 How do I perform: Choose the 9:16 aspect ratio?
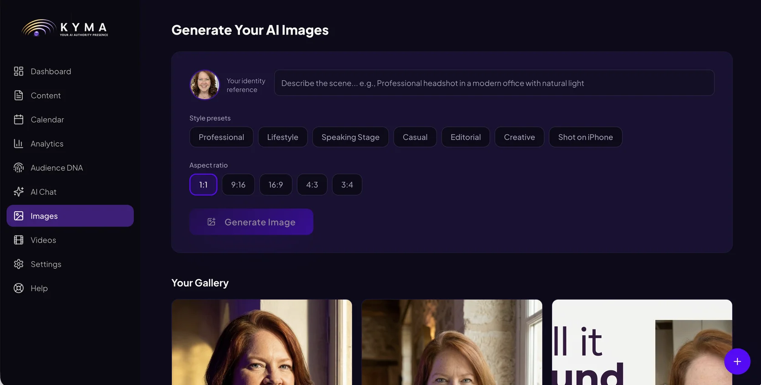[x=238, y=185]
